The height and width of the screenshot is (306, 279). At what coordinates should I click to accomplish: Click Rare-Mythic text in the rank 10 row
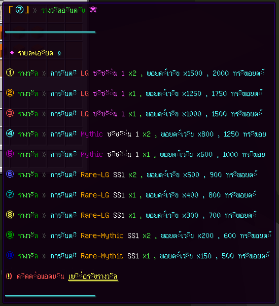click(x=102, y=256)
